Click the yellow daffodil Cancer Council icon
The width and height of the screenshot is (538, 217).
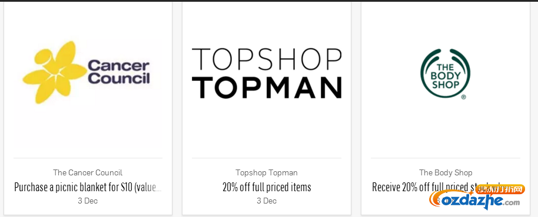point(55,72)
